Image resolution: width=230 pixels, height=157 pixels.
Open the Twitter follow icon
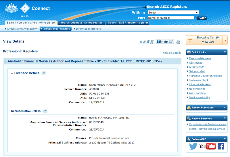193,146
